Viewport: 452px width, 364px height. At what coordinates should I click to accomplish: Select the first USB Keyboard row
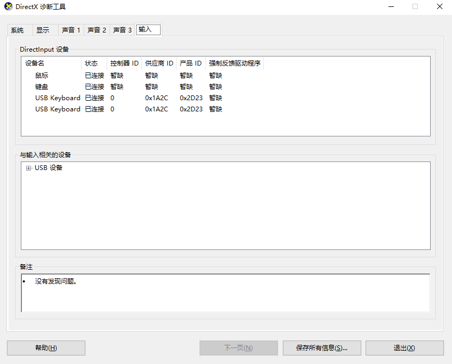pyautogui.click(x=58, y=98)
